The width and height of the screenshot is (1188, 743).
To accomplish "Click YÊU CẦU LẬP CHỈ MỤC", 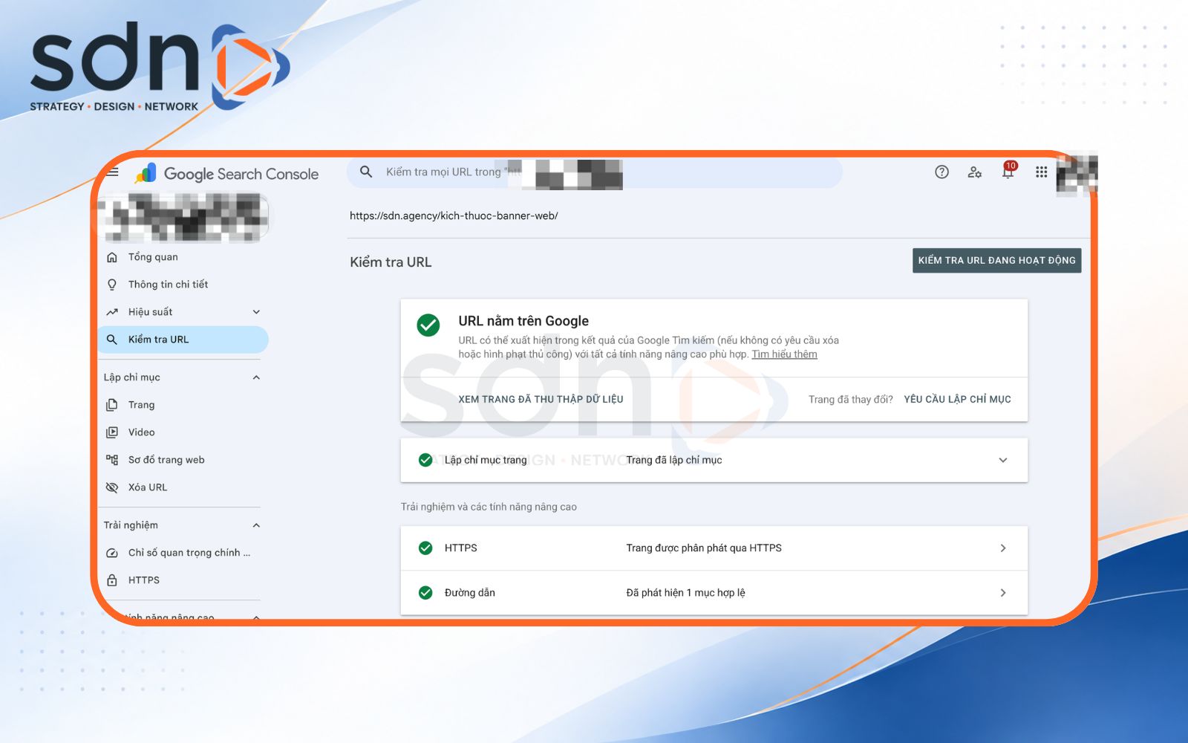I will (957, 399).
